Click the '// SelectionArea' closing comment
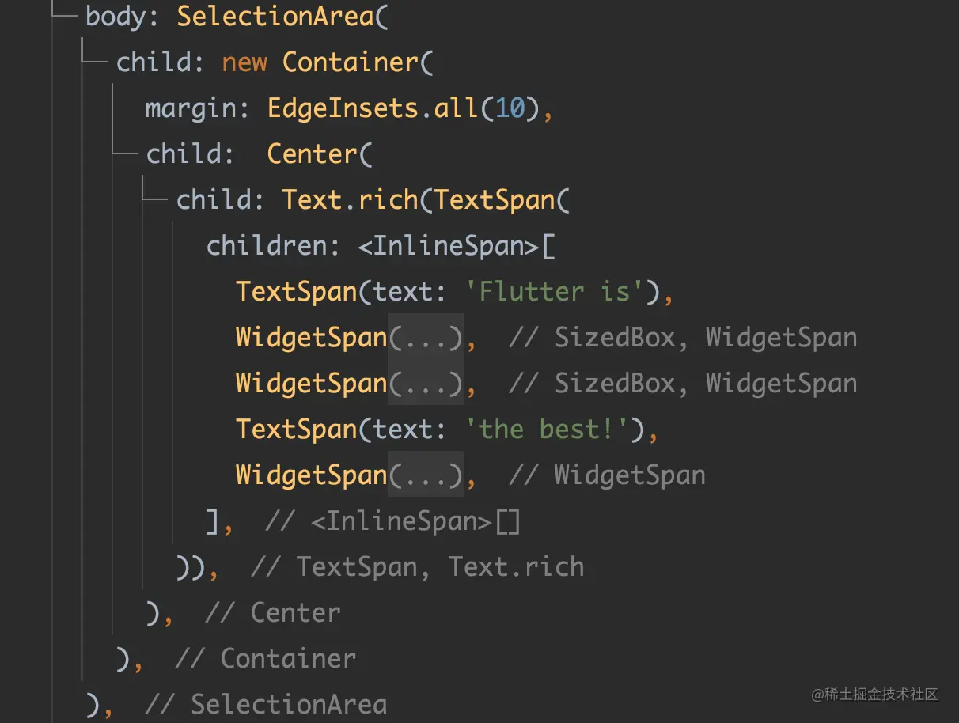This screenshot has width=959, height=723. point(266,704)
